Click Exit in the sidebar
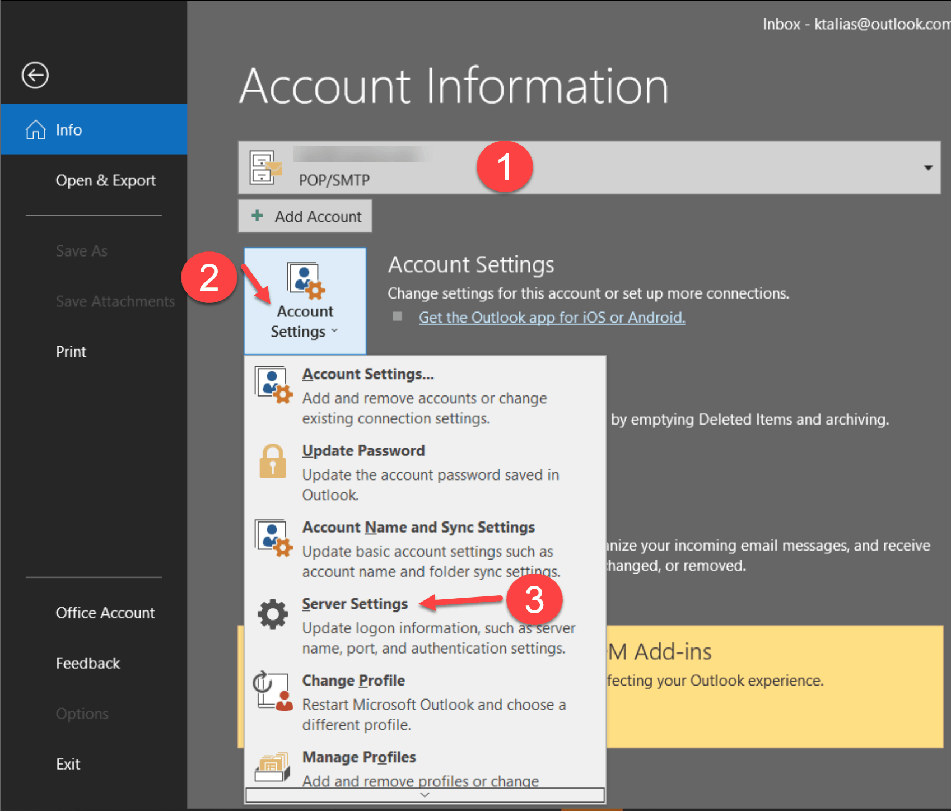 pos(68,764)
